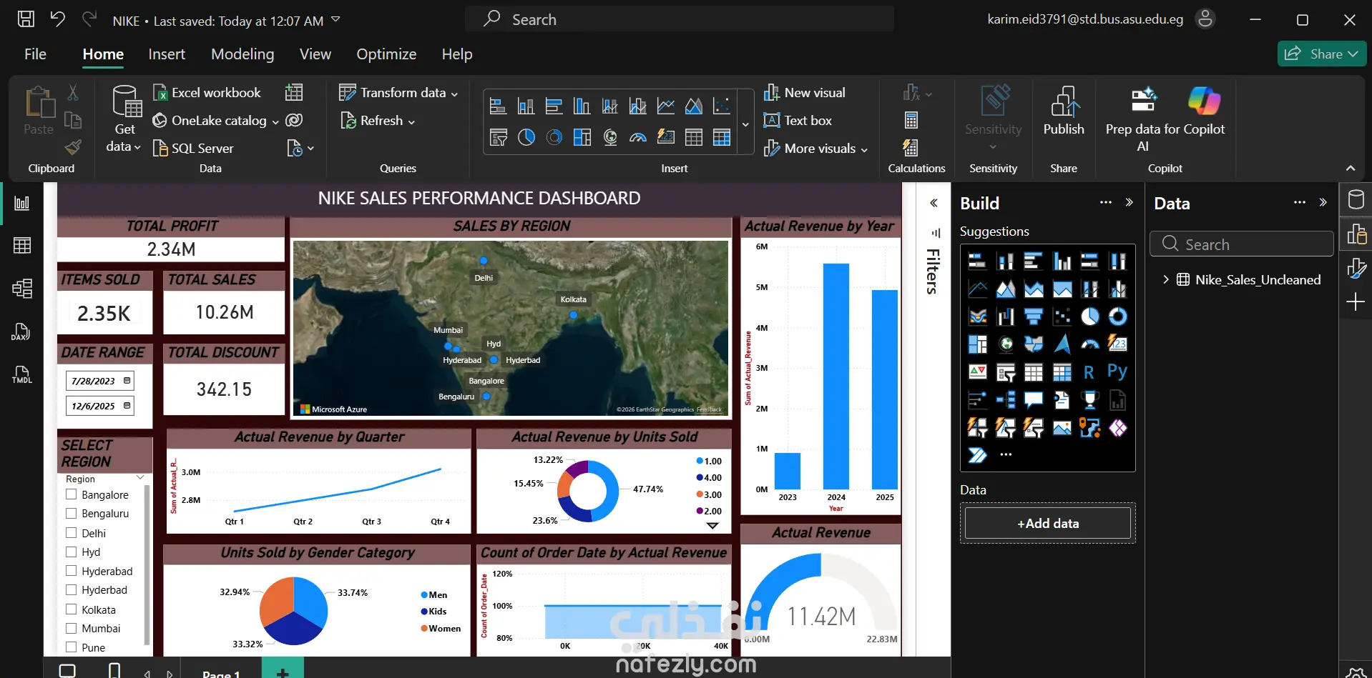
Task: Enable the Kolkata region checkbox
Action: (71, 609)
